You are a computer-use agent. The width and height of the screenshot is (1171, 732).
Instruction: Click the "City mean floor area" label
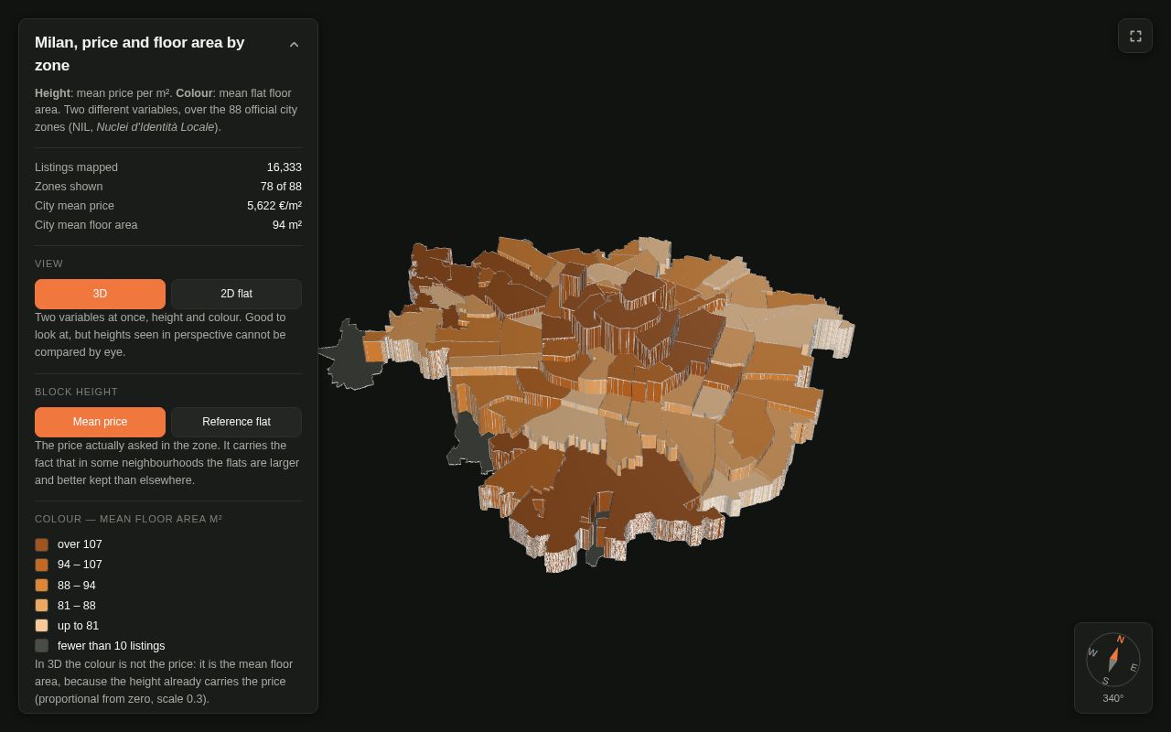(x=86, y=225)
